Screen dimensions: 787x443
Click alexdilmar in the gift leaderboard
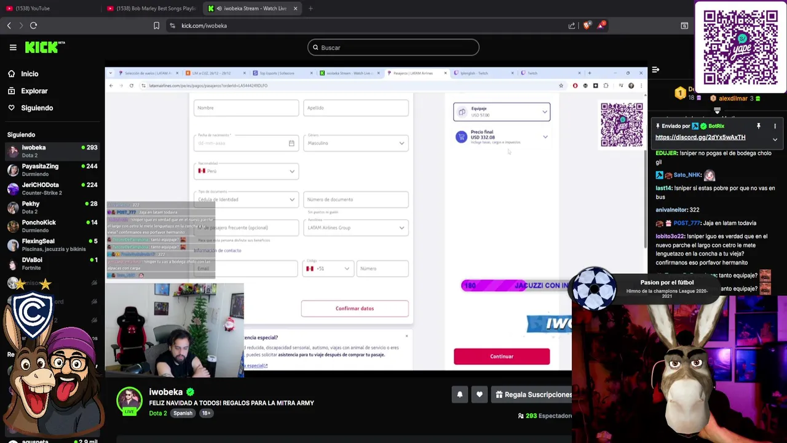coord(733,98)
